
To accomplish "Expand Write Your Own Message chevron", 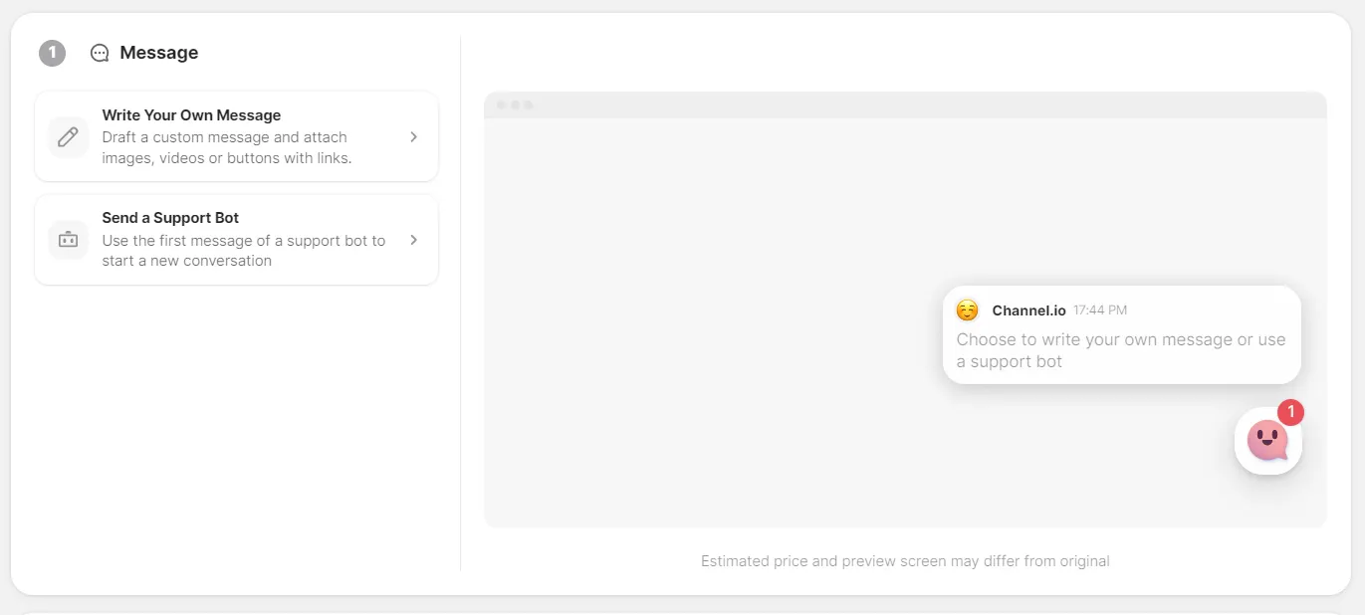I will tap(414, 137).
